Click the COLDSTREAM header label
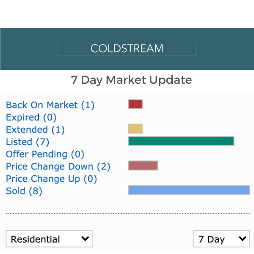Screen dimensions: 254x254 point(127,48)
